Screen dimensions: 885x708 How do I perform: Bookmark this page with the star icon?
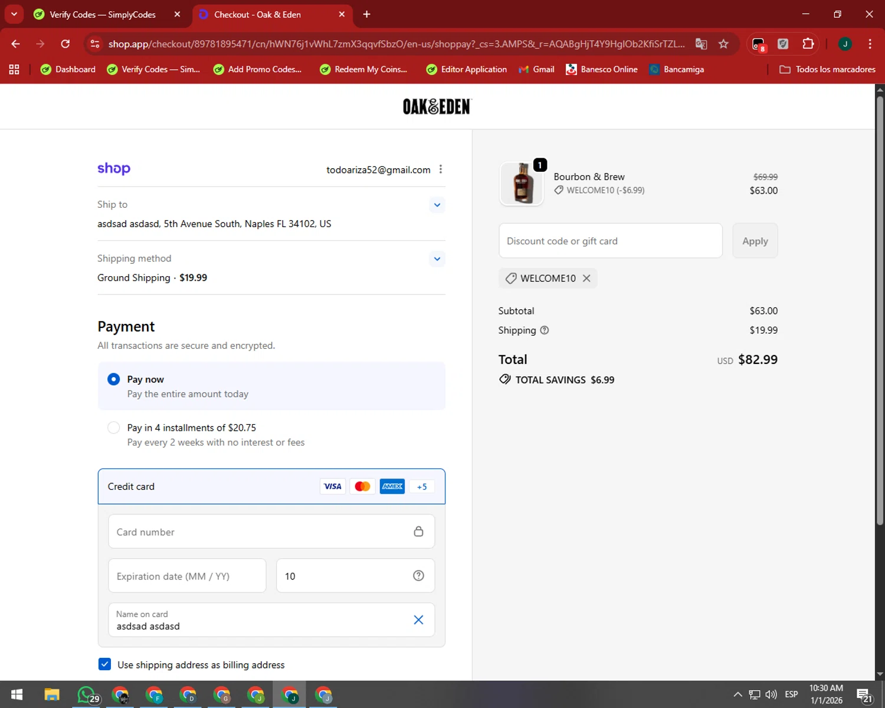pos(723,44)
